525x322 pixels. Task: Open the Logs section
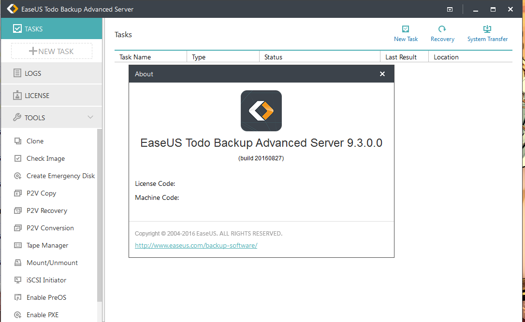[x=52, y=73]
